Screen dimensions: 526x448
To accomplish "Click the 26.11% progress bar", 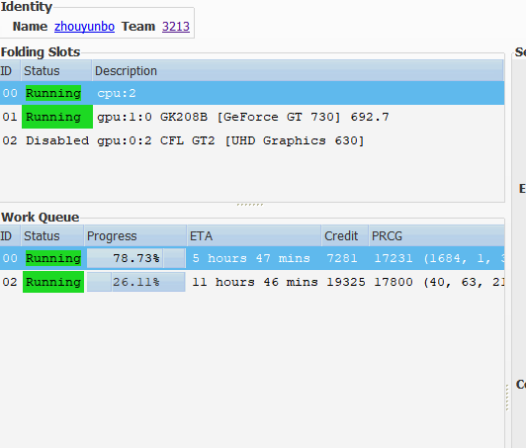I will [x=135, y=282].
